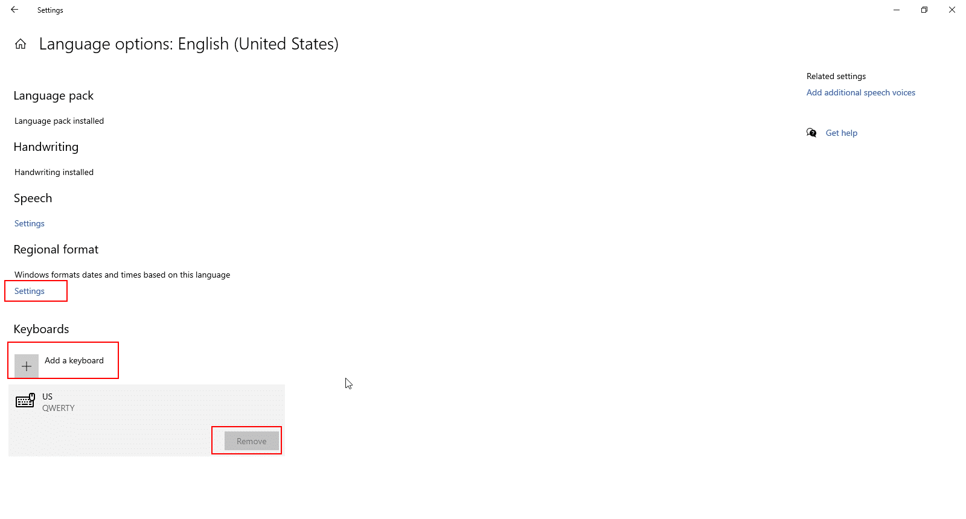The width and height of the screenshot is (966, 519).
Task: Click the plus icon for adding keyboard
Action: point(27,366)
